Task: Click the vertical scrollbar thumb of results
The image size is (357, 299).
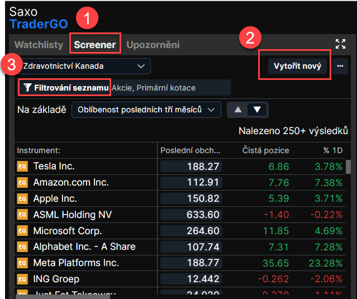Action: click(x=348, y=167)
